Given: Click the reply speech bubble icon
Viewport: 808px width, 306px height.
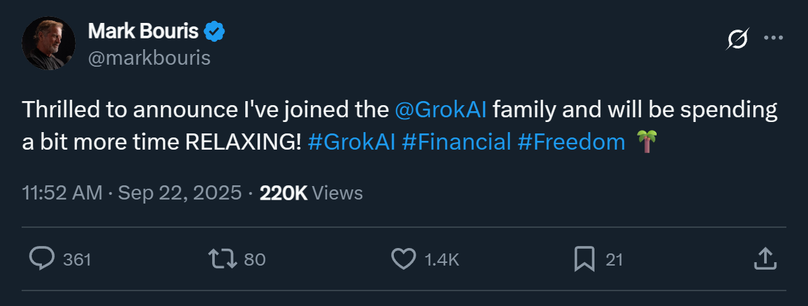Looking at the screenshot, I should 42,259.
